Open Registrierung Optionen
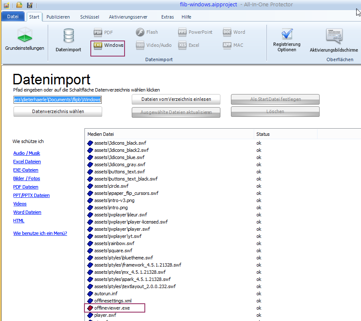Viewport: 361px width, 321px height. (287, 40)
